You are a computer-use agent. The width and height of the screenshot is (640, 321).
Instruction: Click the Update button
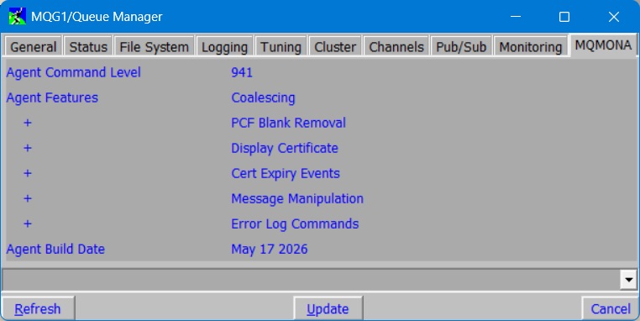[328, 308]
